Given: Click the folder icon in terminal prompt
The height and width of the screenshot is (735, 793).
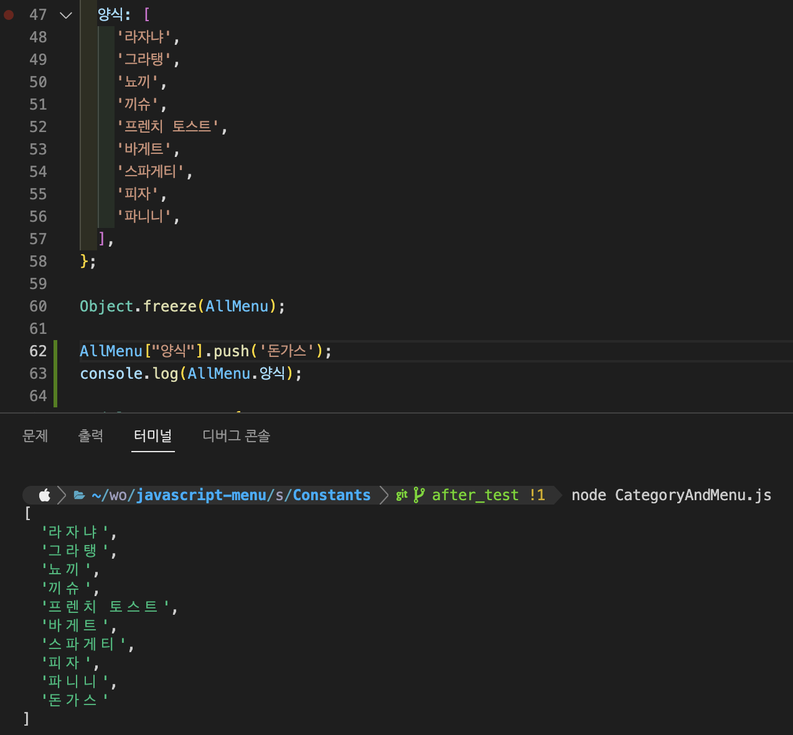Looking at the screenshot, I should pos(80,495).
